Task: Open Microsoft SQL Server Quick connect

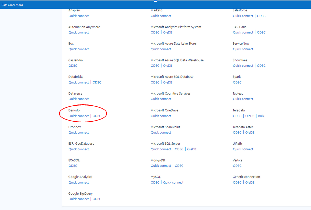Action: (x=161, y=149)
